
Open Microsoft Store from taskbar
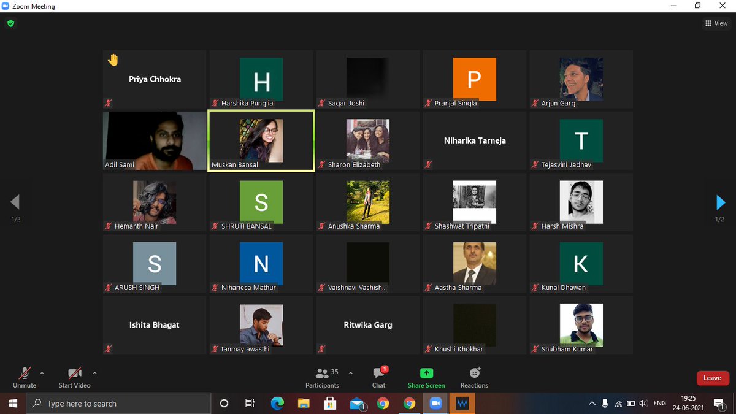(x=330, y=403)
